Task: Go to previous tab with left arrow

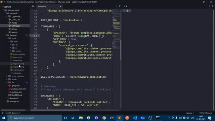Action: pos(32,6)
